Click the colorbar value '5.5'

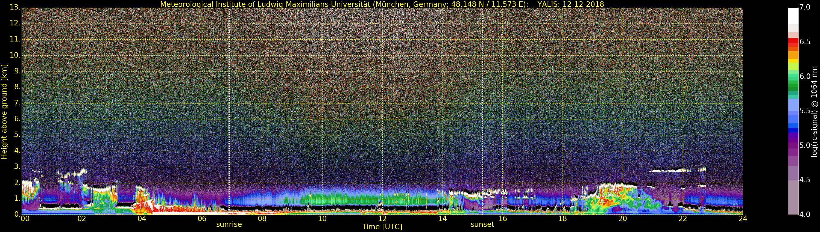(x=805, y=111)
